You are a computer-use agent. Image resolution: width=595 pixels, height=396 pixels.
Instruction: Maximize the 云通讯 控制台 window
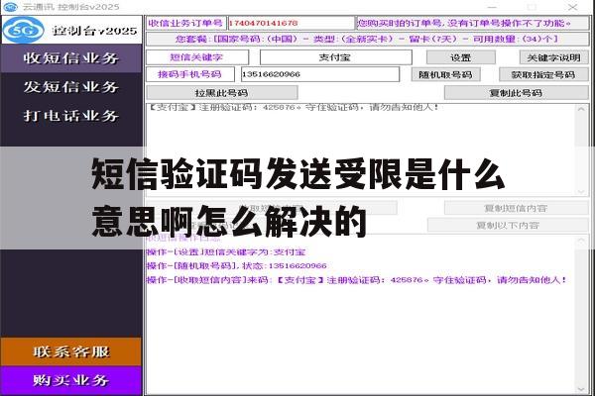click(532, 7)
